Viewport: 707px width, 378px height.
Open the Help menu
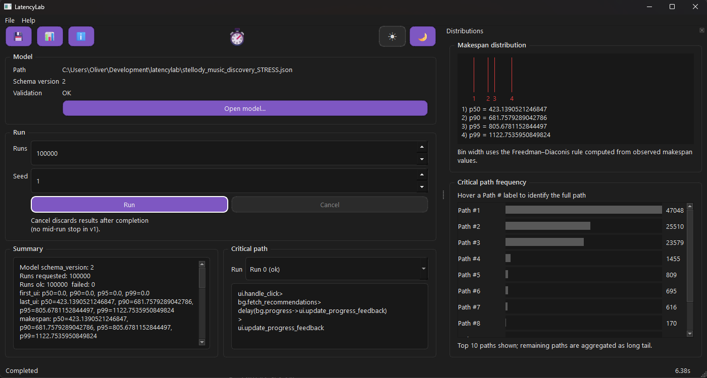(x=28, y=21)
